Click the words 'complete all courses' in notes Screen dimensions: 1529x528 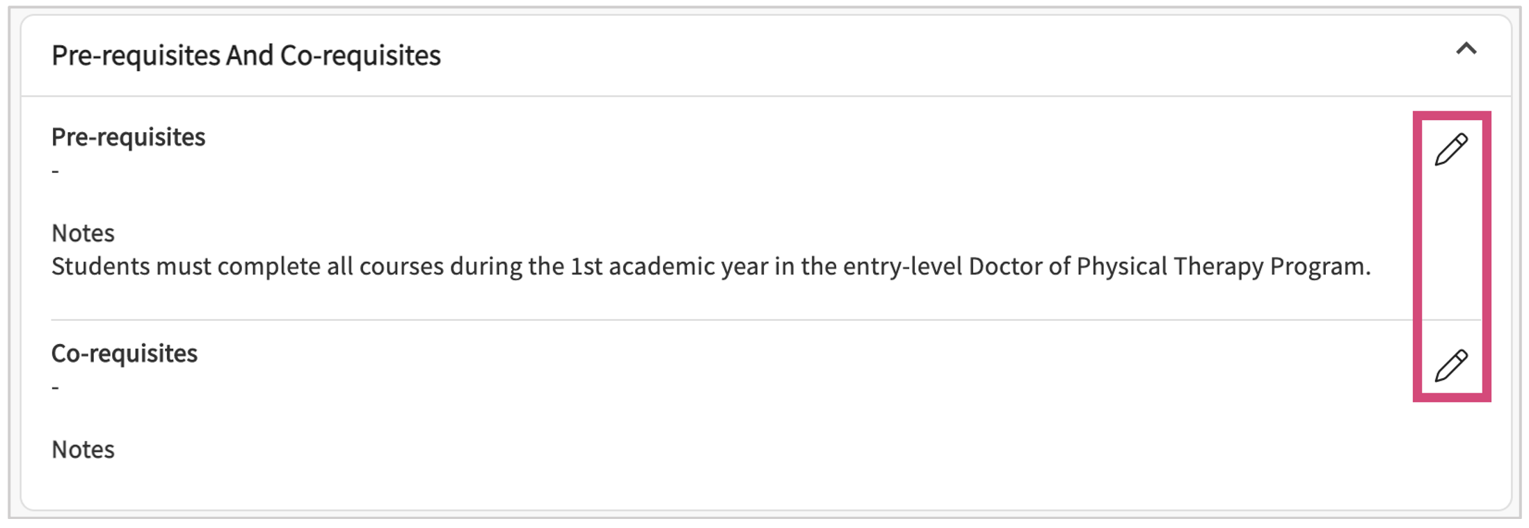coord(330,267)
